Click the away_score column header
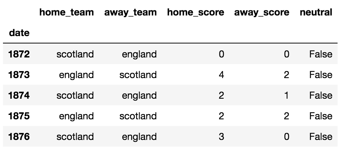 click(262, 12)
